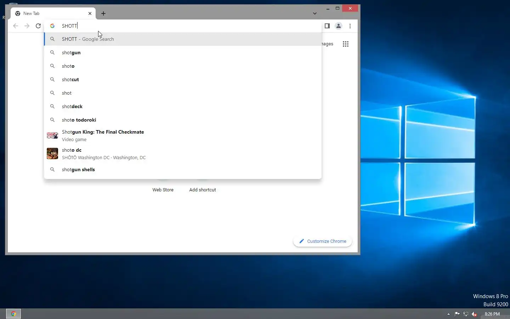
Task: Open a new tab with the plus button
Action: [x=103, y=13]
